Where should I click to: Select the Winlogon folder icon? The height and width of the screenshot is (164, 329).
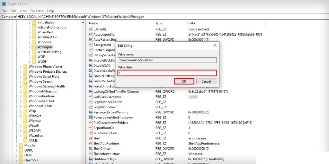34,47
